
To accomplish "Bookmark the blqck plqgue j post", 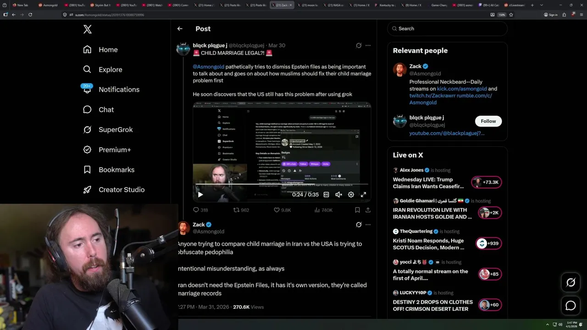I will point(357,210).
